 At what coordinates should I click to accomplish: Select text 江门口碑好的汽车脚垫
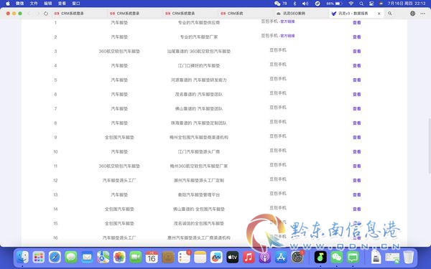click(199, 65)
